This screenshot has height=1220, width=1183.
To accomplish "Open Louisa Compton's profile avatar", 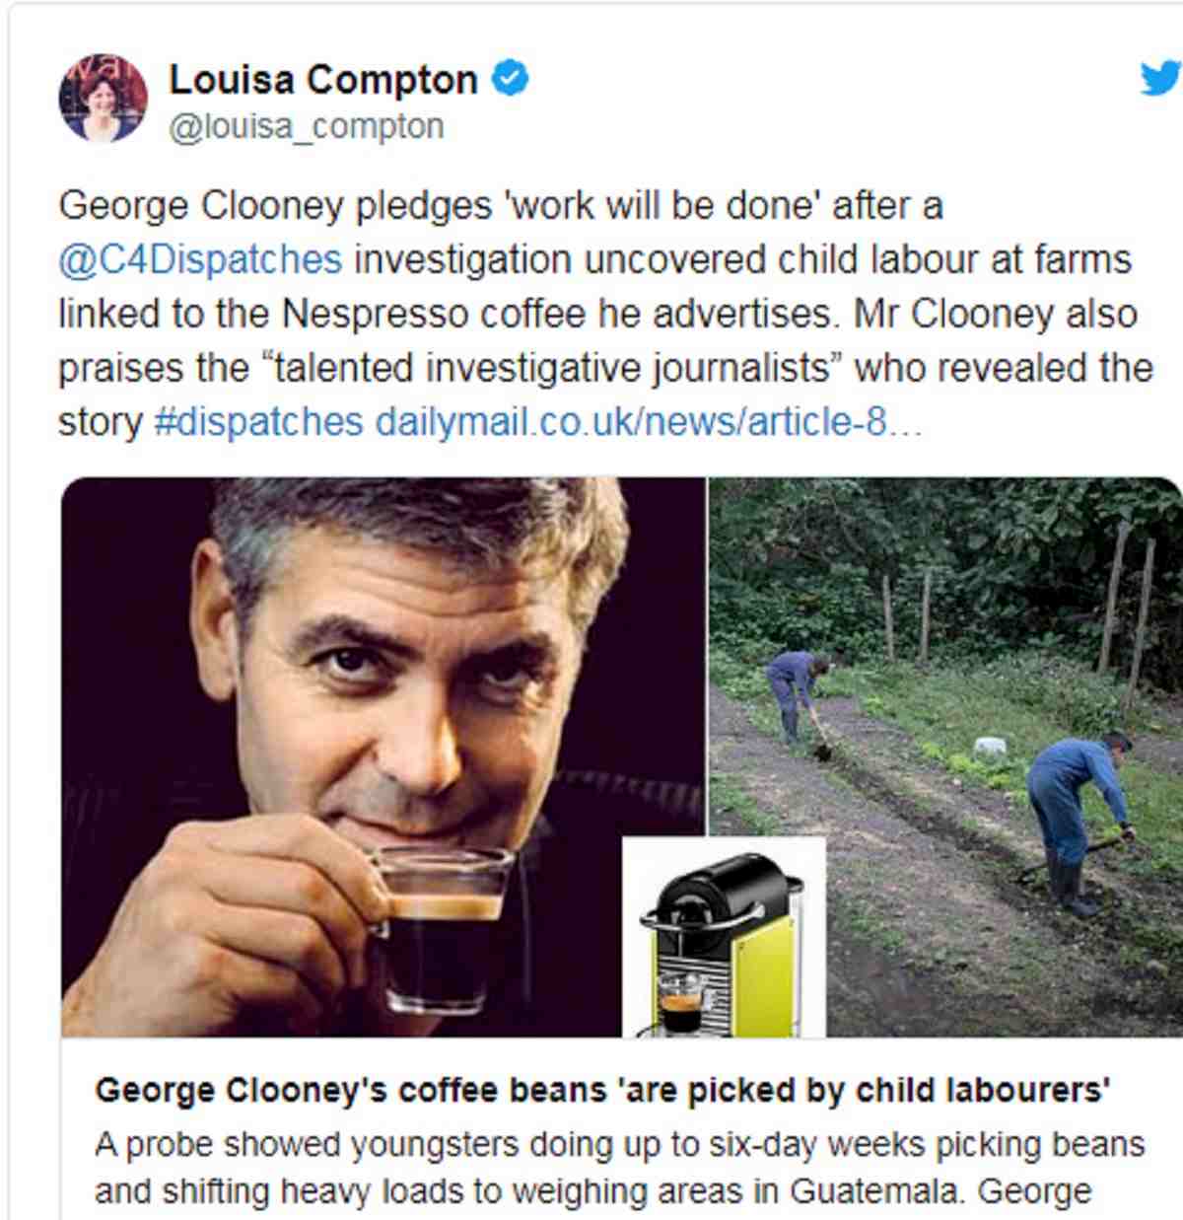I will pyautogui.click(x=103, y=98).
